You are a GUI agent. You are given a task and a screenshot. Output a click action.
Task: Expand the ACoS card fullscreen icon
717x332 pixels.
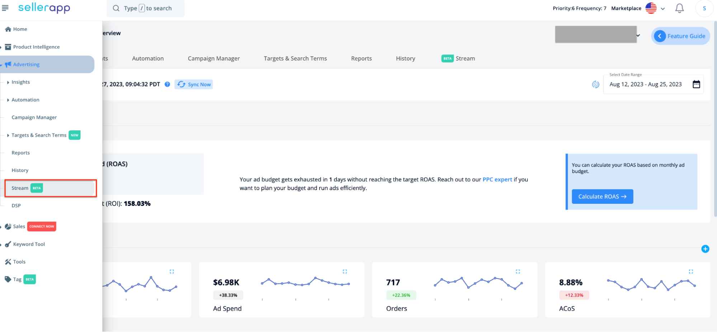691,271
